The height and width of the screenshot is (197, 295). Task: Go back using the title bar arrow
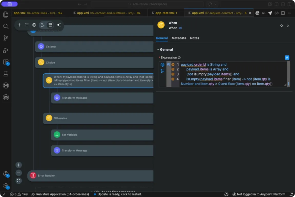coord(79,4)
